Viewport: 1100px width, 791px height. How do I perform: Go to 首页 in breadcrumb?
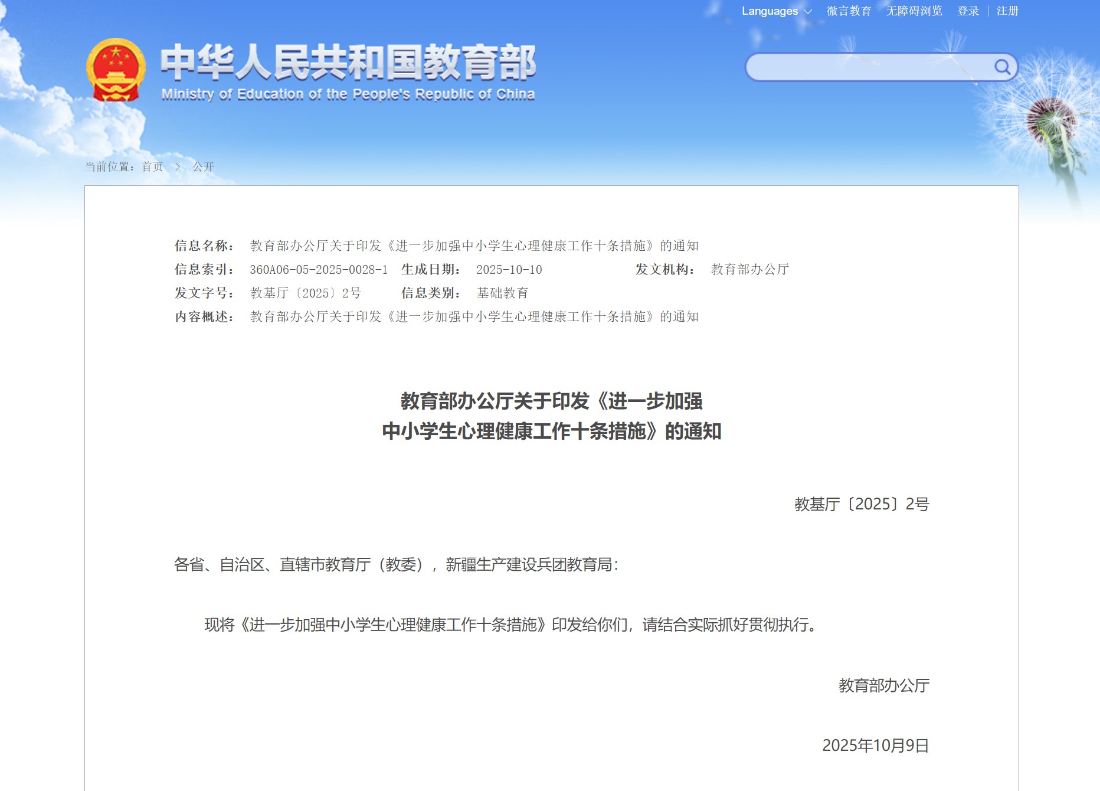tap(152, 167)
